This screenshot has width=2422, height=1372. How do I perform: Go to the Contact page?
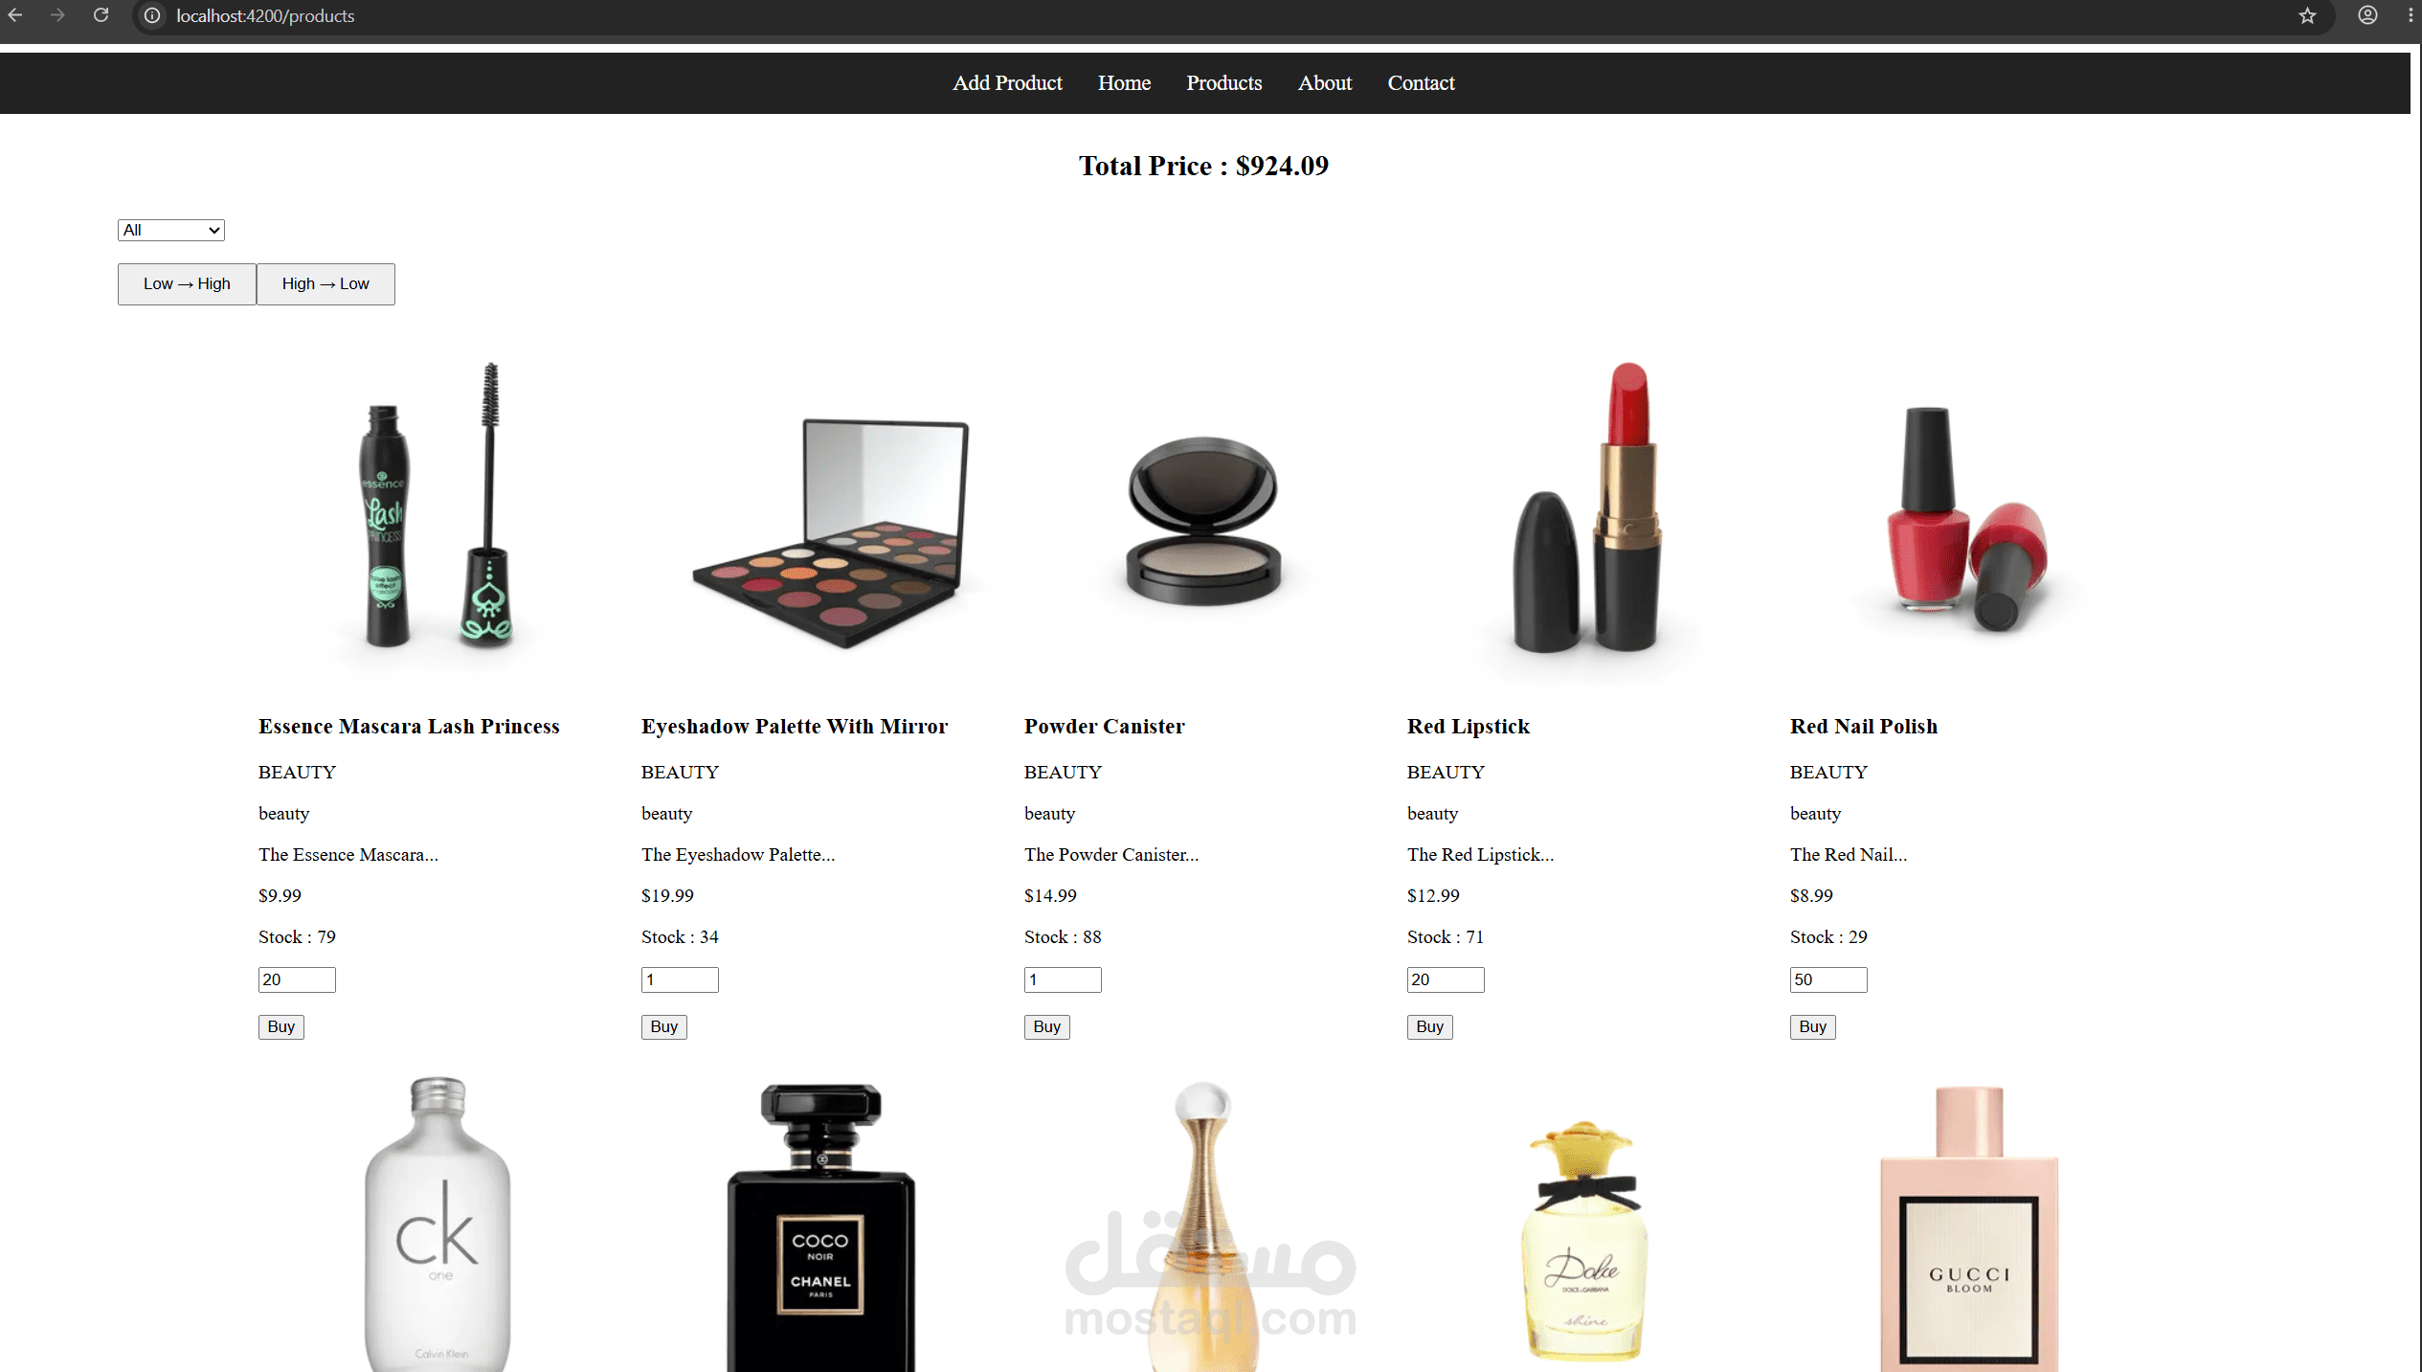pyautogui.click(x=1421, y=83)
